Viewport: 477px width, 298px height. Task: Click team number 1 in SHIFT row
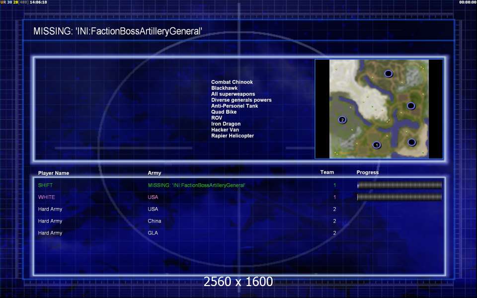pyautogui.click(x=334, y=185)
